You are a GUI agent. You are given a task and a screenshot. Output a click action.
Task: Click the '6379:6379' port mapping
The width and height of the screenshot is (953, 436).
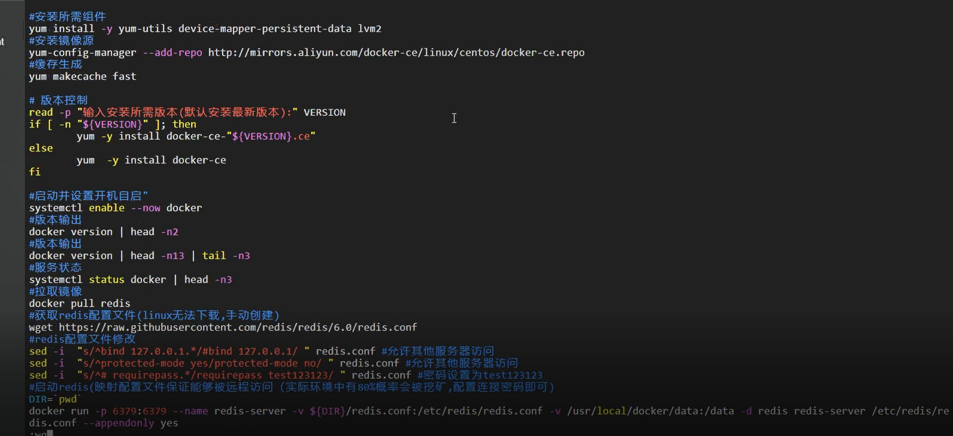(x=140, y=411)
